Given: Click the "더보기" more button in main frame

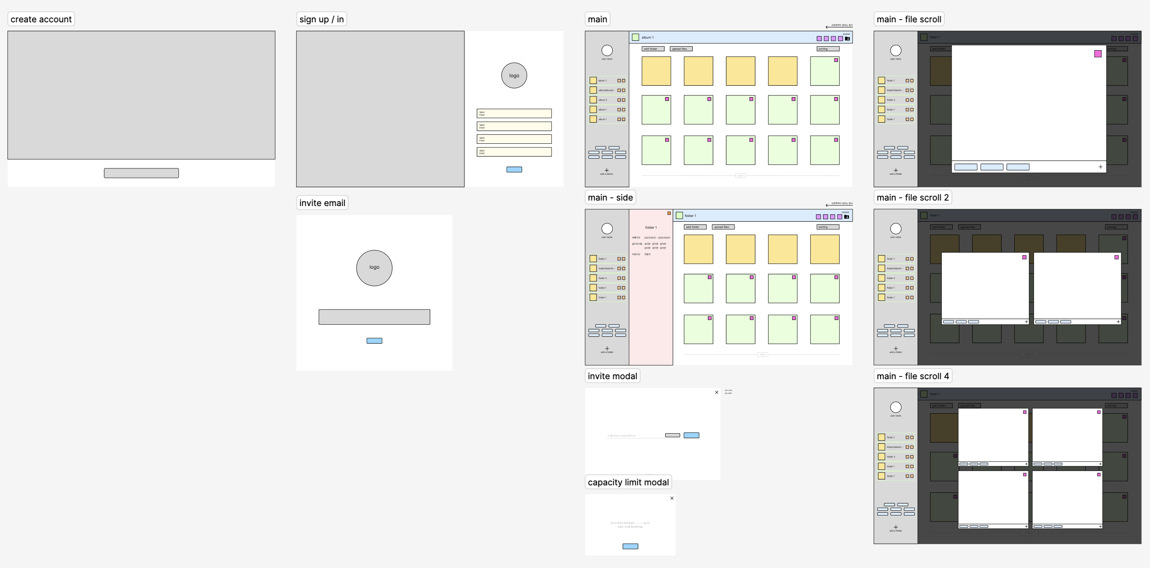Looking at the screenshot, I should tap(740, 176).
